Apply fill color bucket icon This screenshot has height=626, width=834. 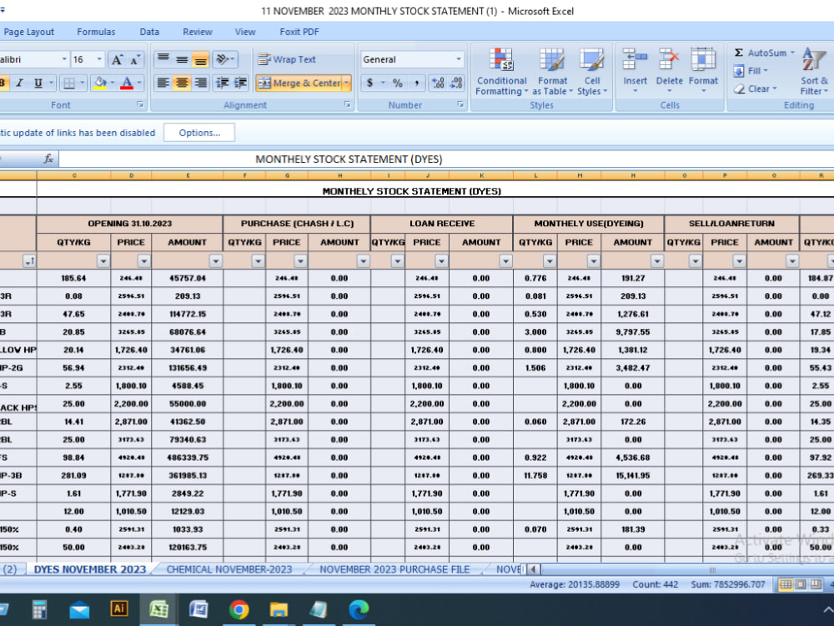[x=100, y=83]
